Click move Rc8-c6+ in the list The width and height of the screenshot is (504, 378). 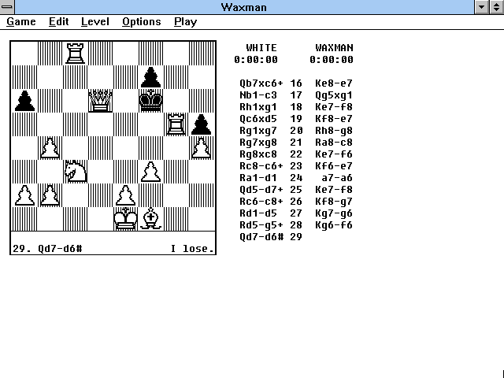(x=261, y=166)
